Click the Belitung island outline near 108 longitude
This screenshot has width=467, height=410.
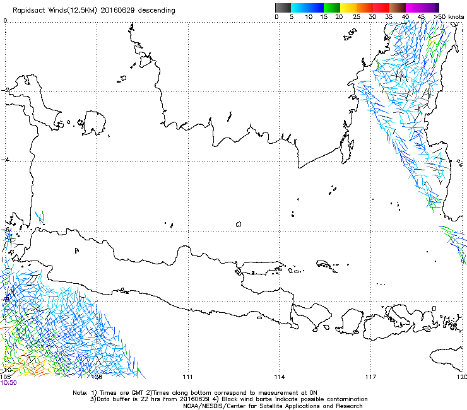(x=95, y=123)
